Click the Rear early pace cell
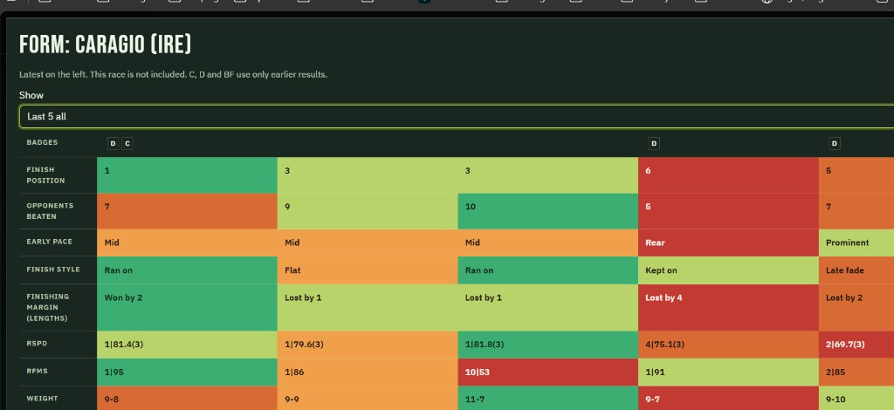 [728, 243]
